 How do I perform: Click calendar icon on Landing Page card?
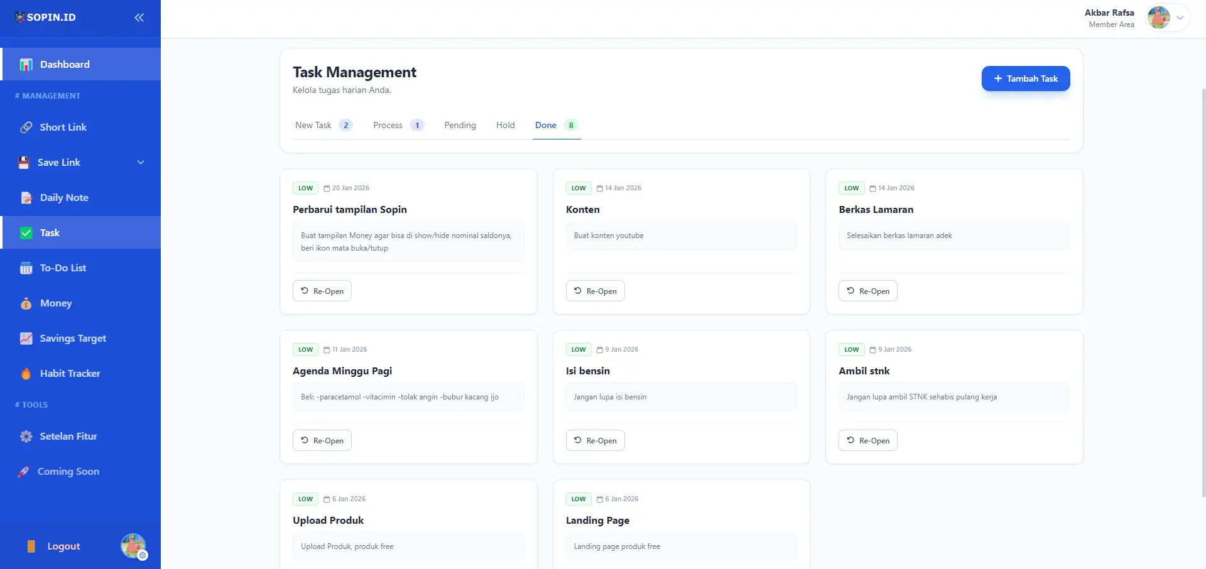click(600, 499)
